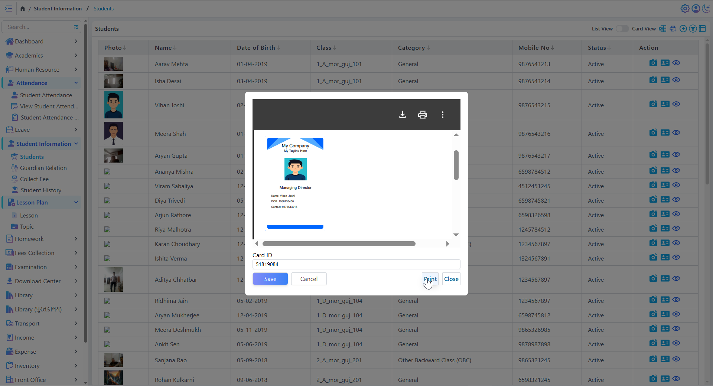The width and height of the screenshot is (713, 386).
Task: Open Guardian Relation in the sidebar
Action: pos(43,168)
